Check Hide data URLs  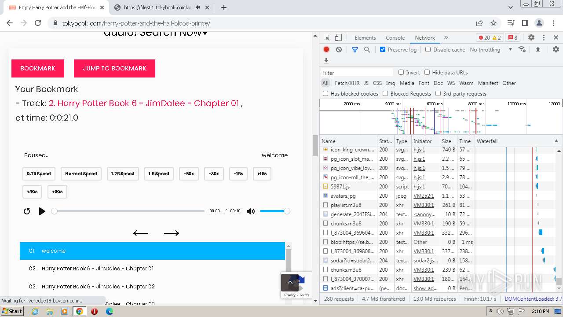click(427, 72)
